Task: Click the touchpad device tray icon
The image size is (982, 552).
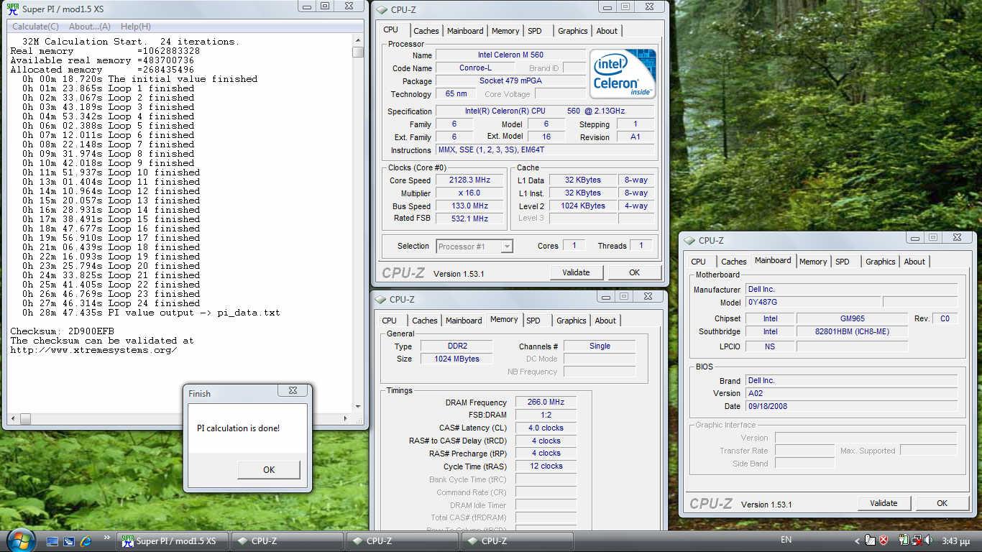Action: (871, 540)
